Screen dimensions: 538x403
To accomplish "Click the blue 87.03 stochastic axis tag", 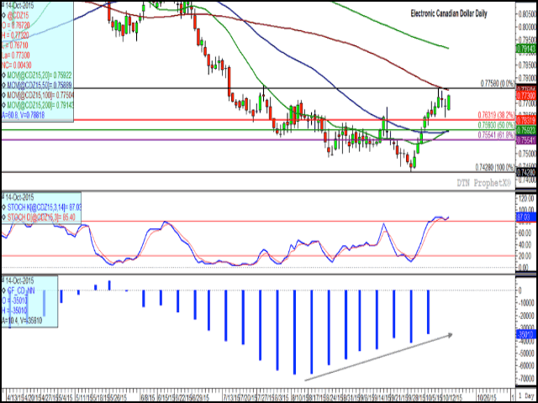I will (525, 217).
